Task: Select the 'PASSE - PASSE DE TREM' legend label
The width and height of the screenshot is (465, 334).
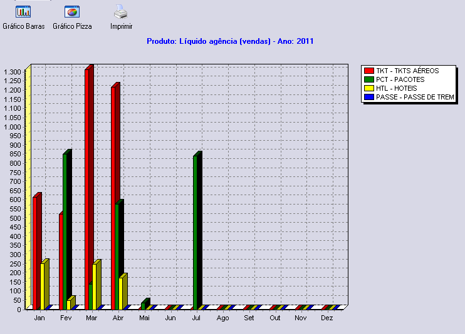Action: [x=415, y=97]
